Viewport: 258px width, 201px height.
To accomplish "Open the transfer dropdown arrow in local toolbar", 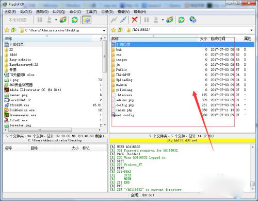I will [56, 20].
